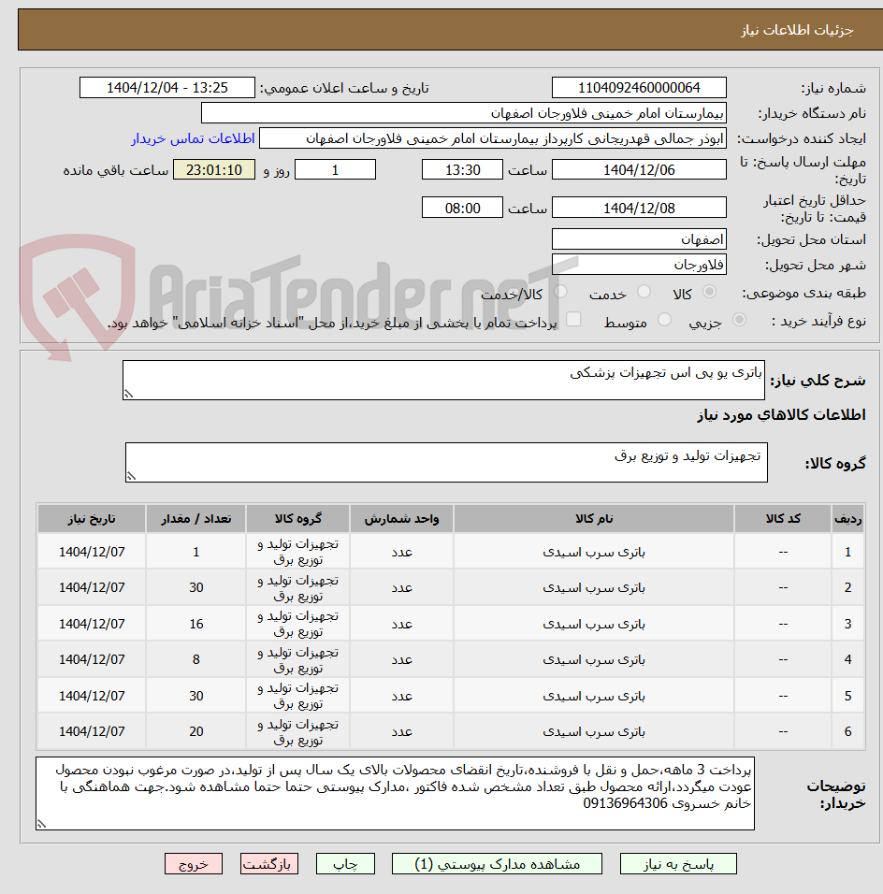Viewport: 883px width, 894px height.
Task: Click the نام کالا column header
Action: [593, 518]
